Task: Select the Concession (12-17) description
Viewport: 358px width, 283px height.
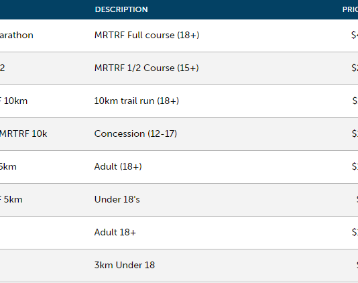Action: coord(135,133)
